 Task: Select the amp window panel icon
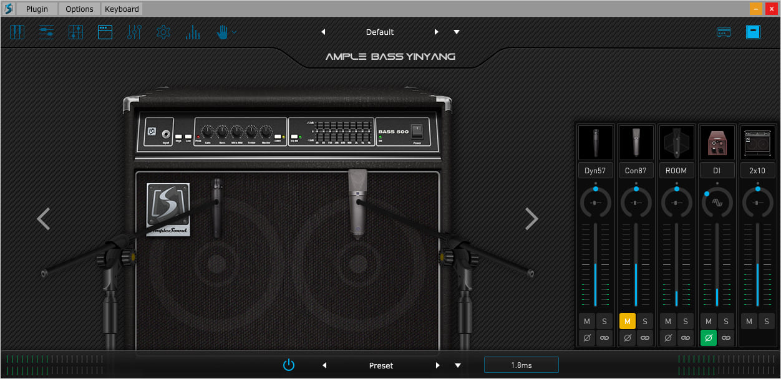tap(105, 32)
